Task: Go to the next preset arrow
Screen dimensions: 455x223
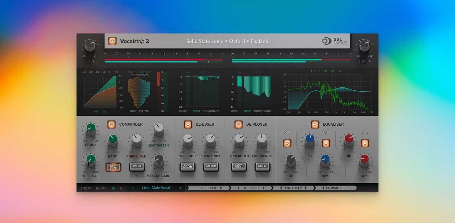Action: pos(180,188)
